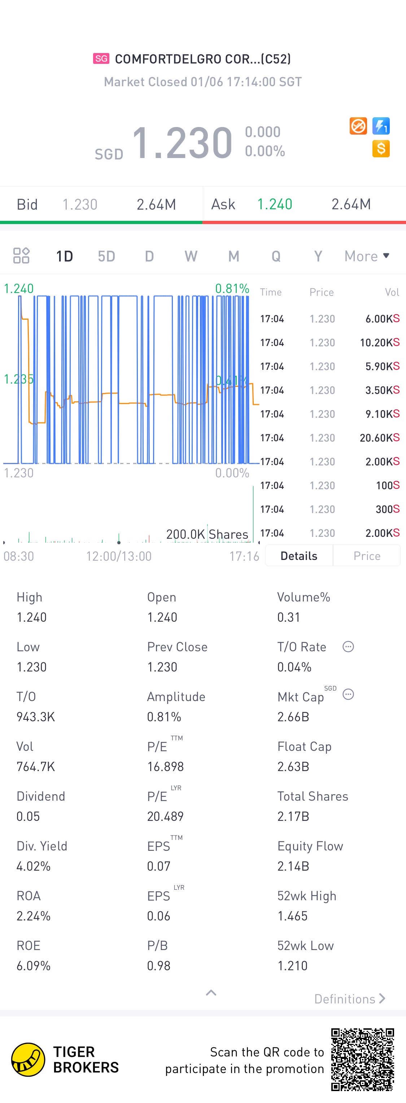This screenshot has height=1103, width=406.
Task: Tap the Total Shares 2.17B value
Action: tap(293, 816)
